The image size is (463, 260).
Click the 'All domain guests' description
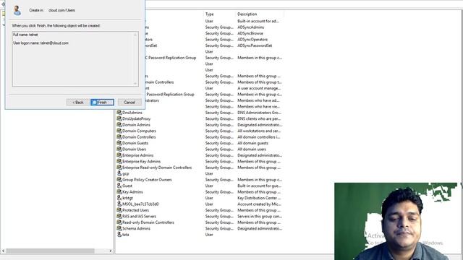pyautogui.click(x=252, y=143)
